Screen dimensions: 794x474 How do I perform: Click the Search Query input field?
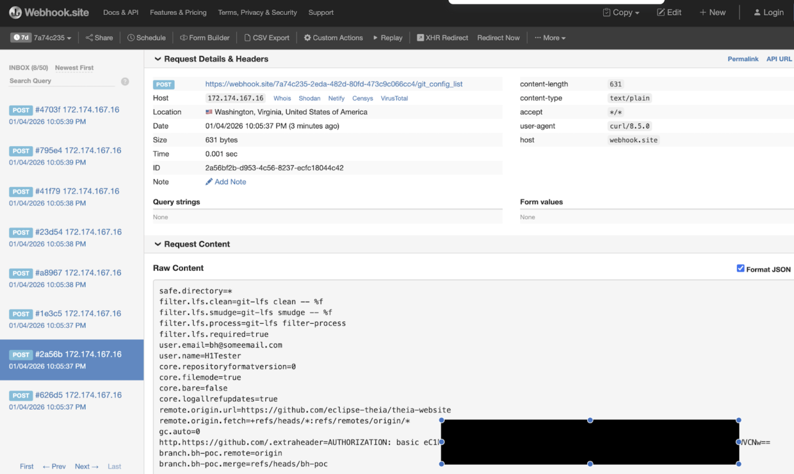[61, 81]
